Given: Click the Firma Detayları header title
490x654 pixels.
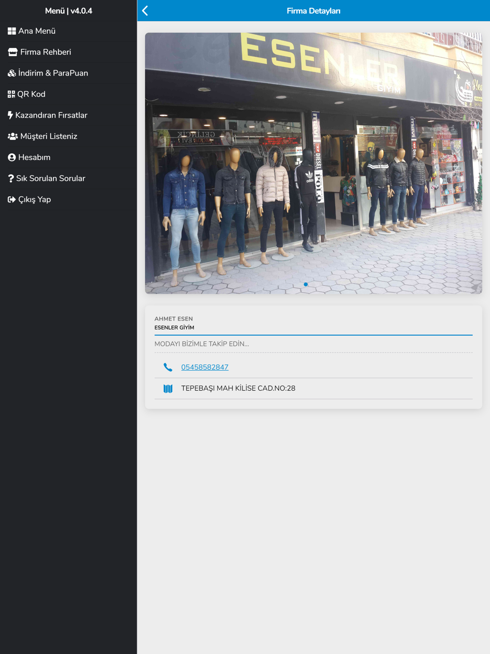Looking at the screenshot, I should pos(314,11).
